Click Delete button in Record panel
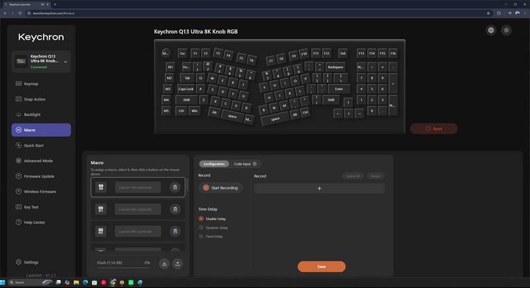530x288 pixels. coord(375,176)
